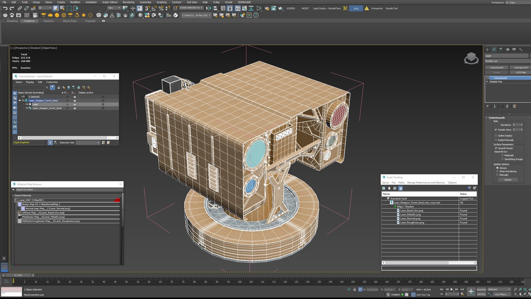Open the Material Editor sphere icon
This screenshot has height=299, width=531.
click(x=140, y=15)
